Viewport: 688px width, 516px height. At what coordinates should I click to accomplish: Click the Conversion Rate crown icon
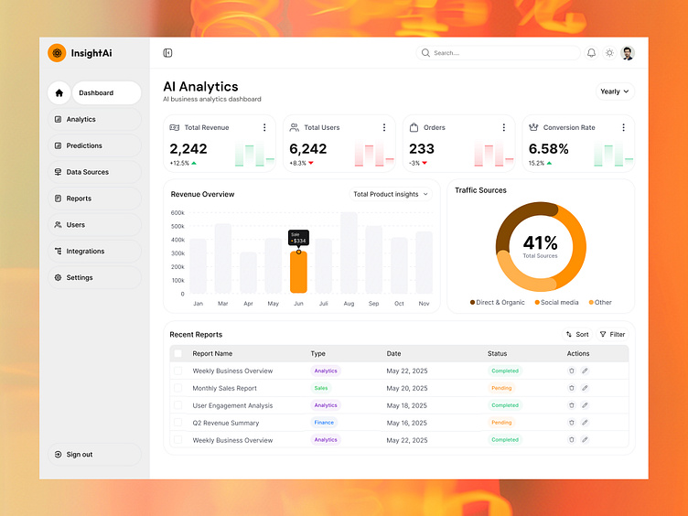[533, 127]
